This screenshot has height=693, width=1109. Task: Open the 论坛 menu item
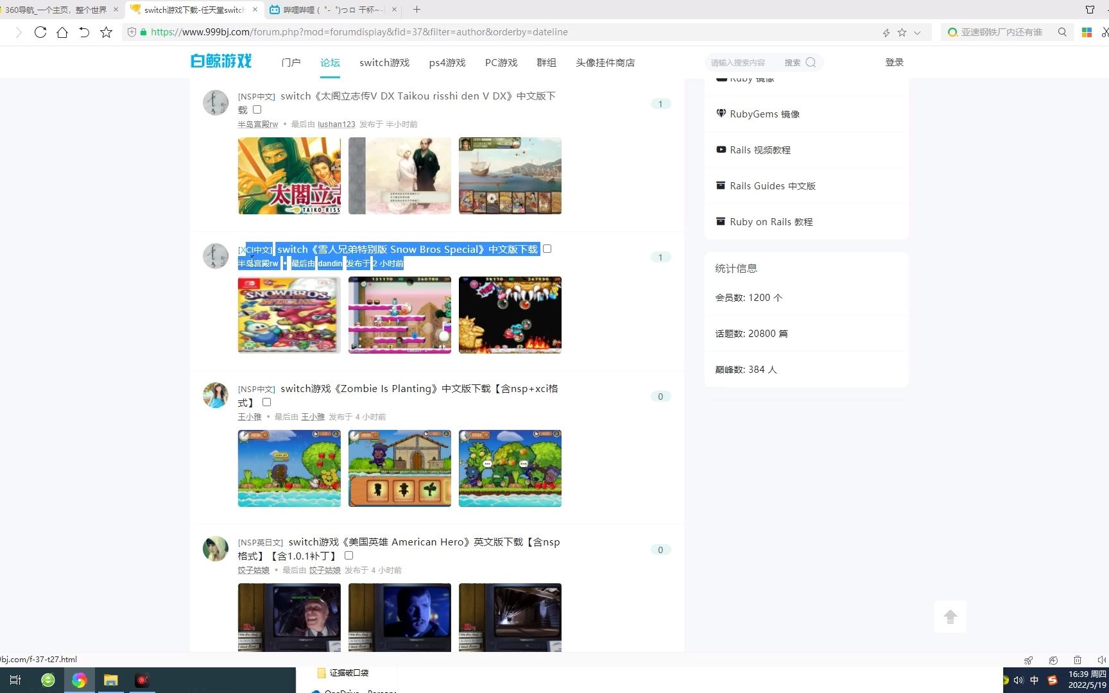click(x=330, y=62)
